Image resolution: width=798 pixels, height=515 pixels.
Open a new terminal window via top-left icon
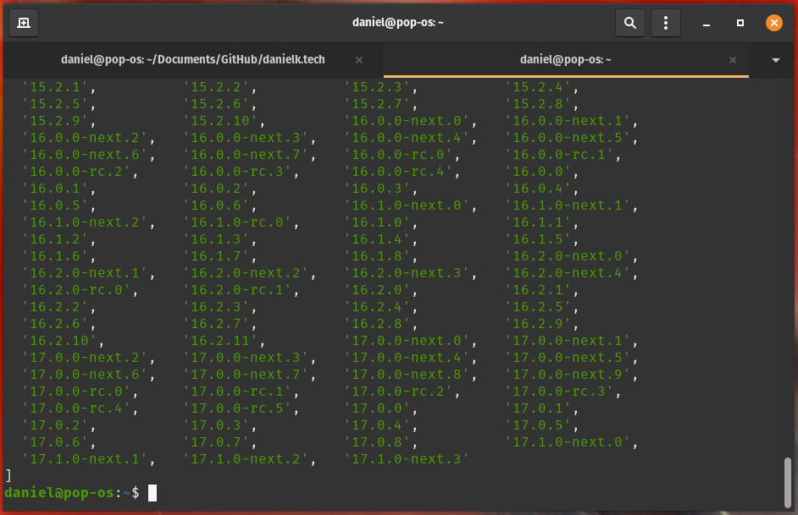point(23,23)
